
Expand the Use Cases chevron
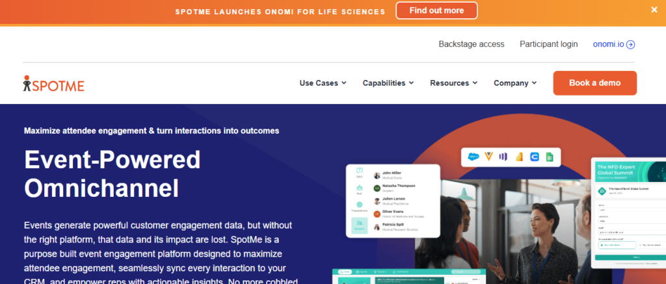[x=343, y=83]
